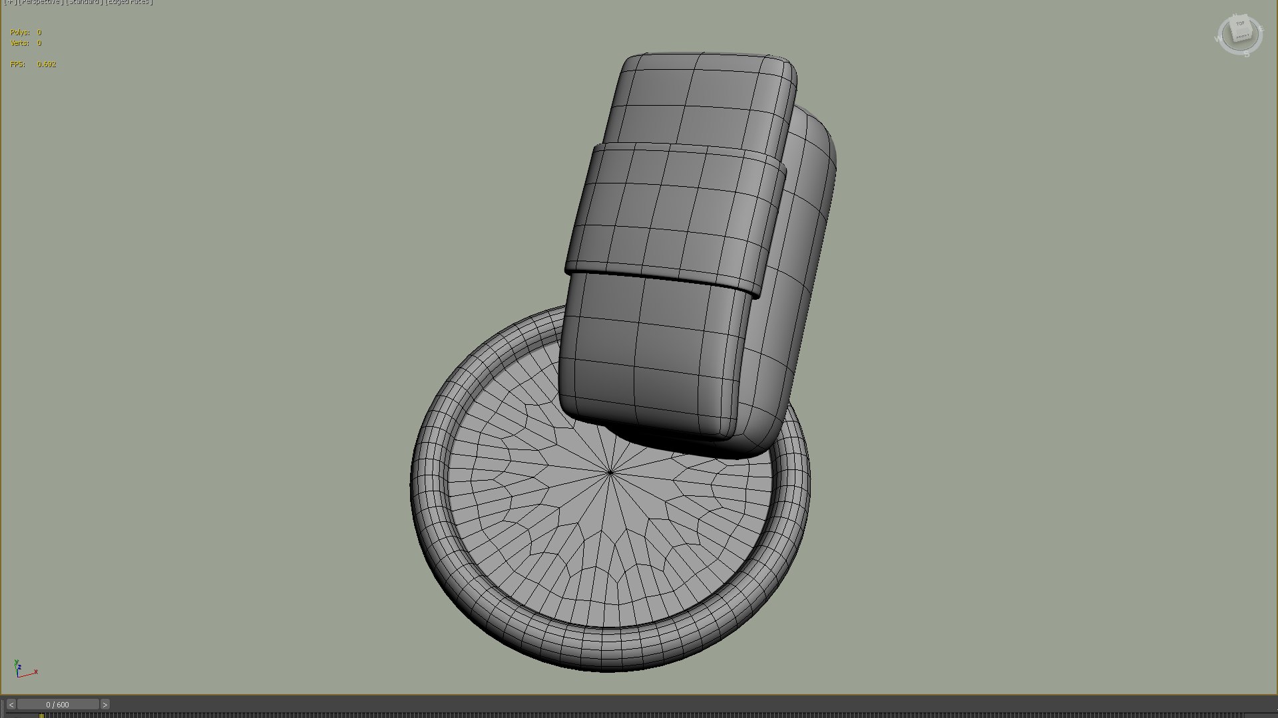The height and width of the screenshot is (718, 1278).
Task: Click the 0 / 600 time slider
Action: (x=58, y=705)
